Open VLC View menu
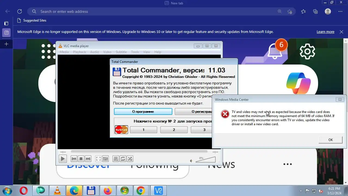The image size is (348, 196). coord(147,52)
